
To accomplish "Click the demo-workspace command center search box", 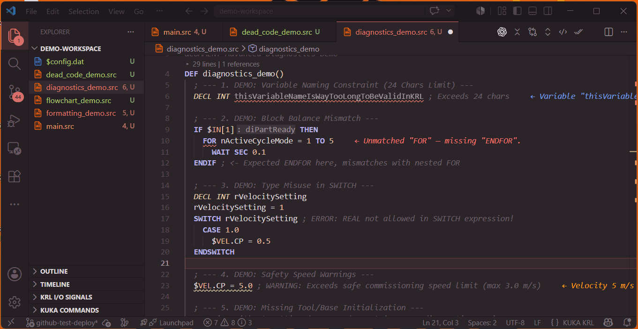I will tap(321, 11).
